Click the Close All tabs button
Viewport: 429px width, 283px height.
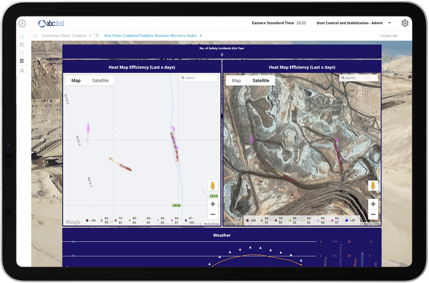click(x=388, y=36)
